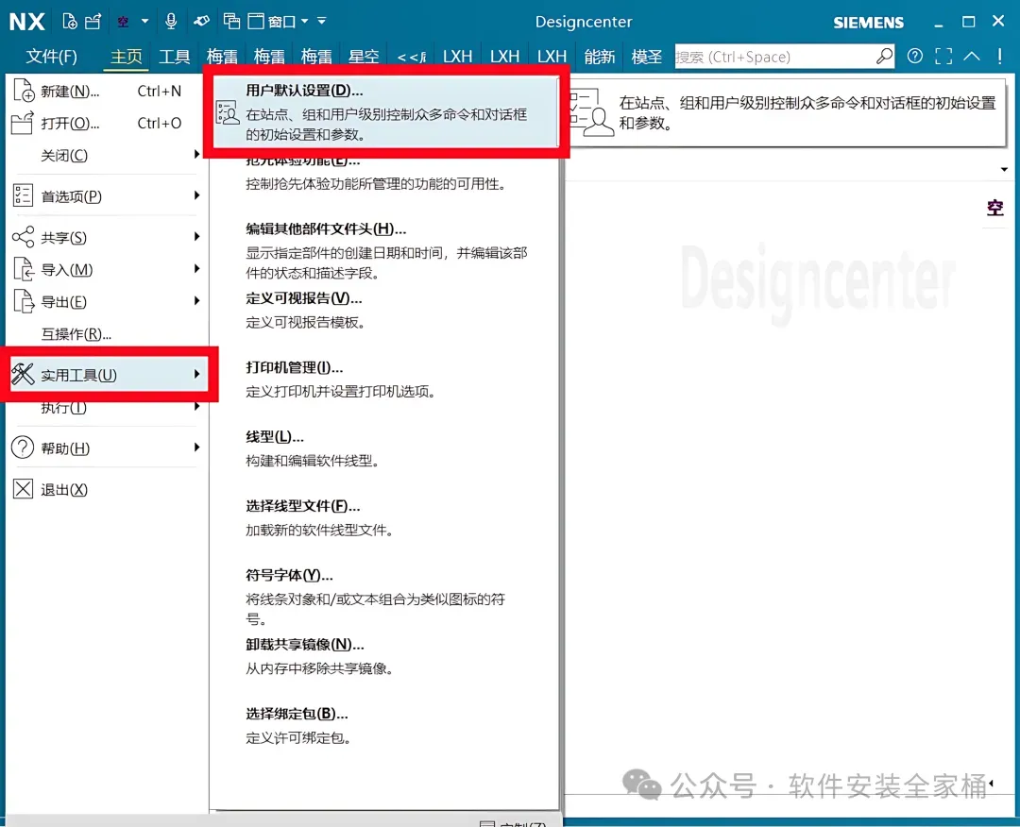Click the switch window icon in the title bar

[231, 21]
